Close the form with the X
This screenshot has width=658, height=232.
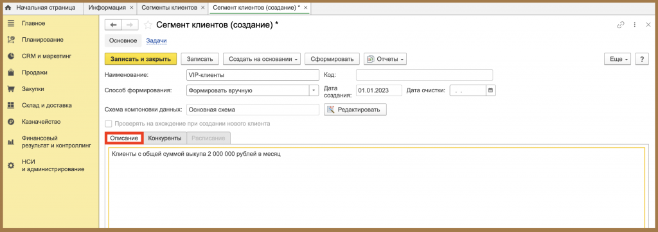tap(648, 25)
